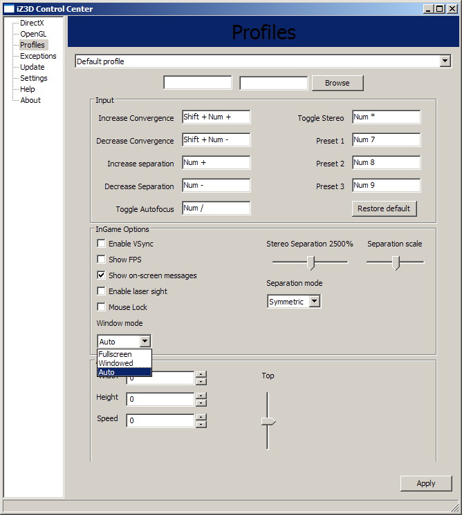Open the DirectX section in the tree
This screenshot has height=515, width=462.
pyautogui.click(x=32, y=23)
